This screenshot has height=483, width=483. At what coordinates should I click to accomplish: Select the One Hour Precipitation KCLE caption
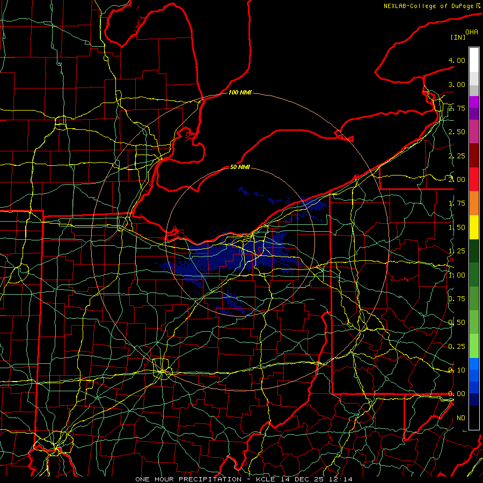[244, 479]
